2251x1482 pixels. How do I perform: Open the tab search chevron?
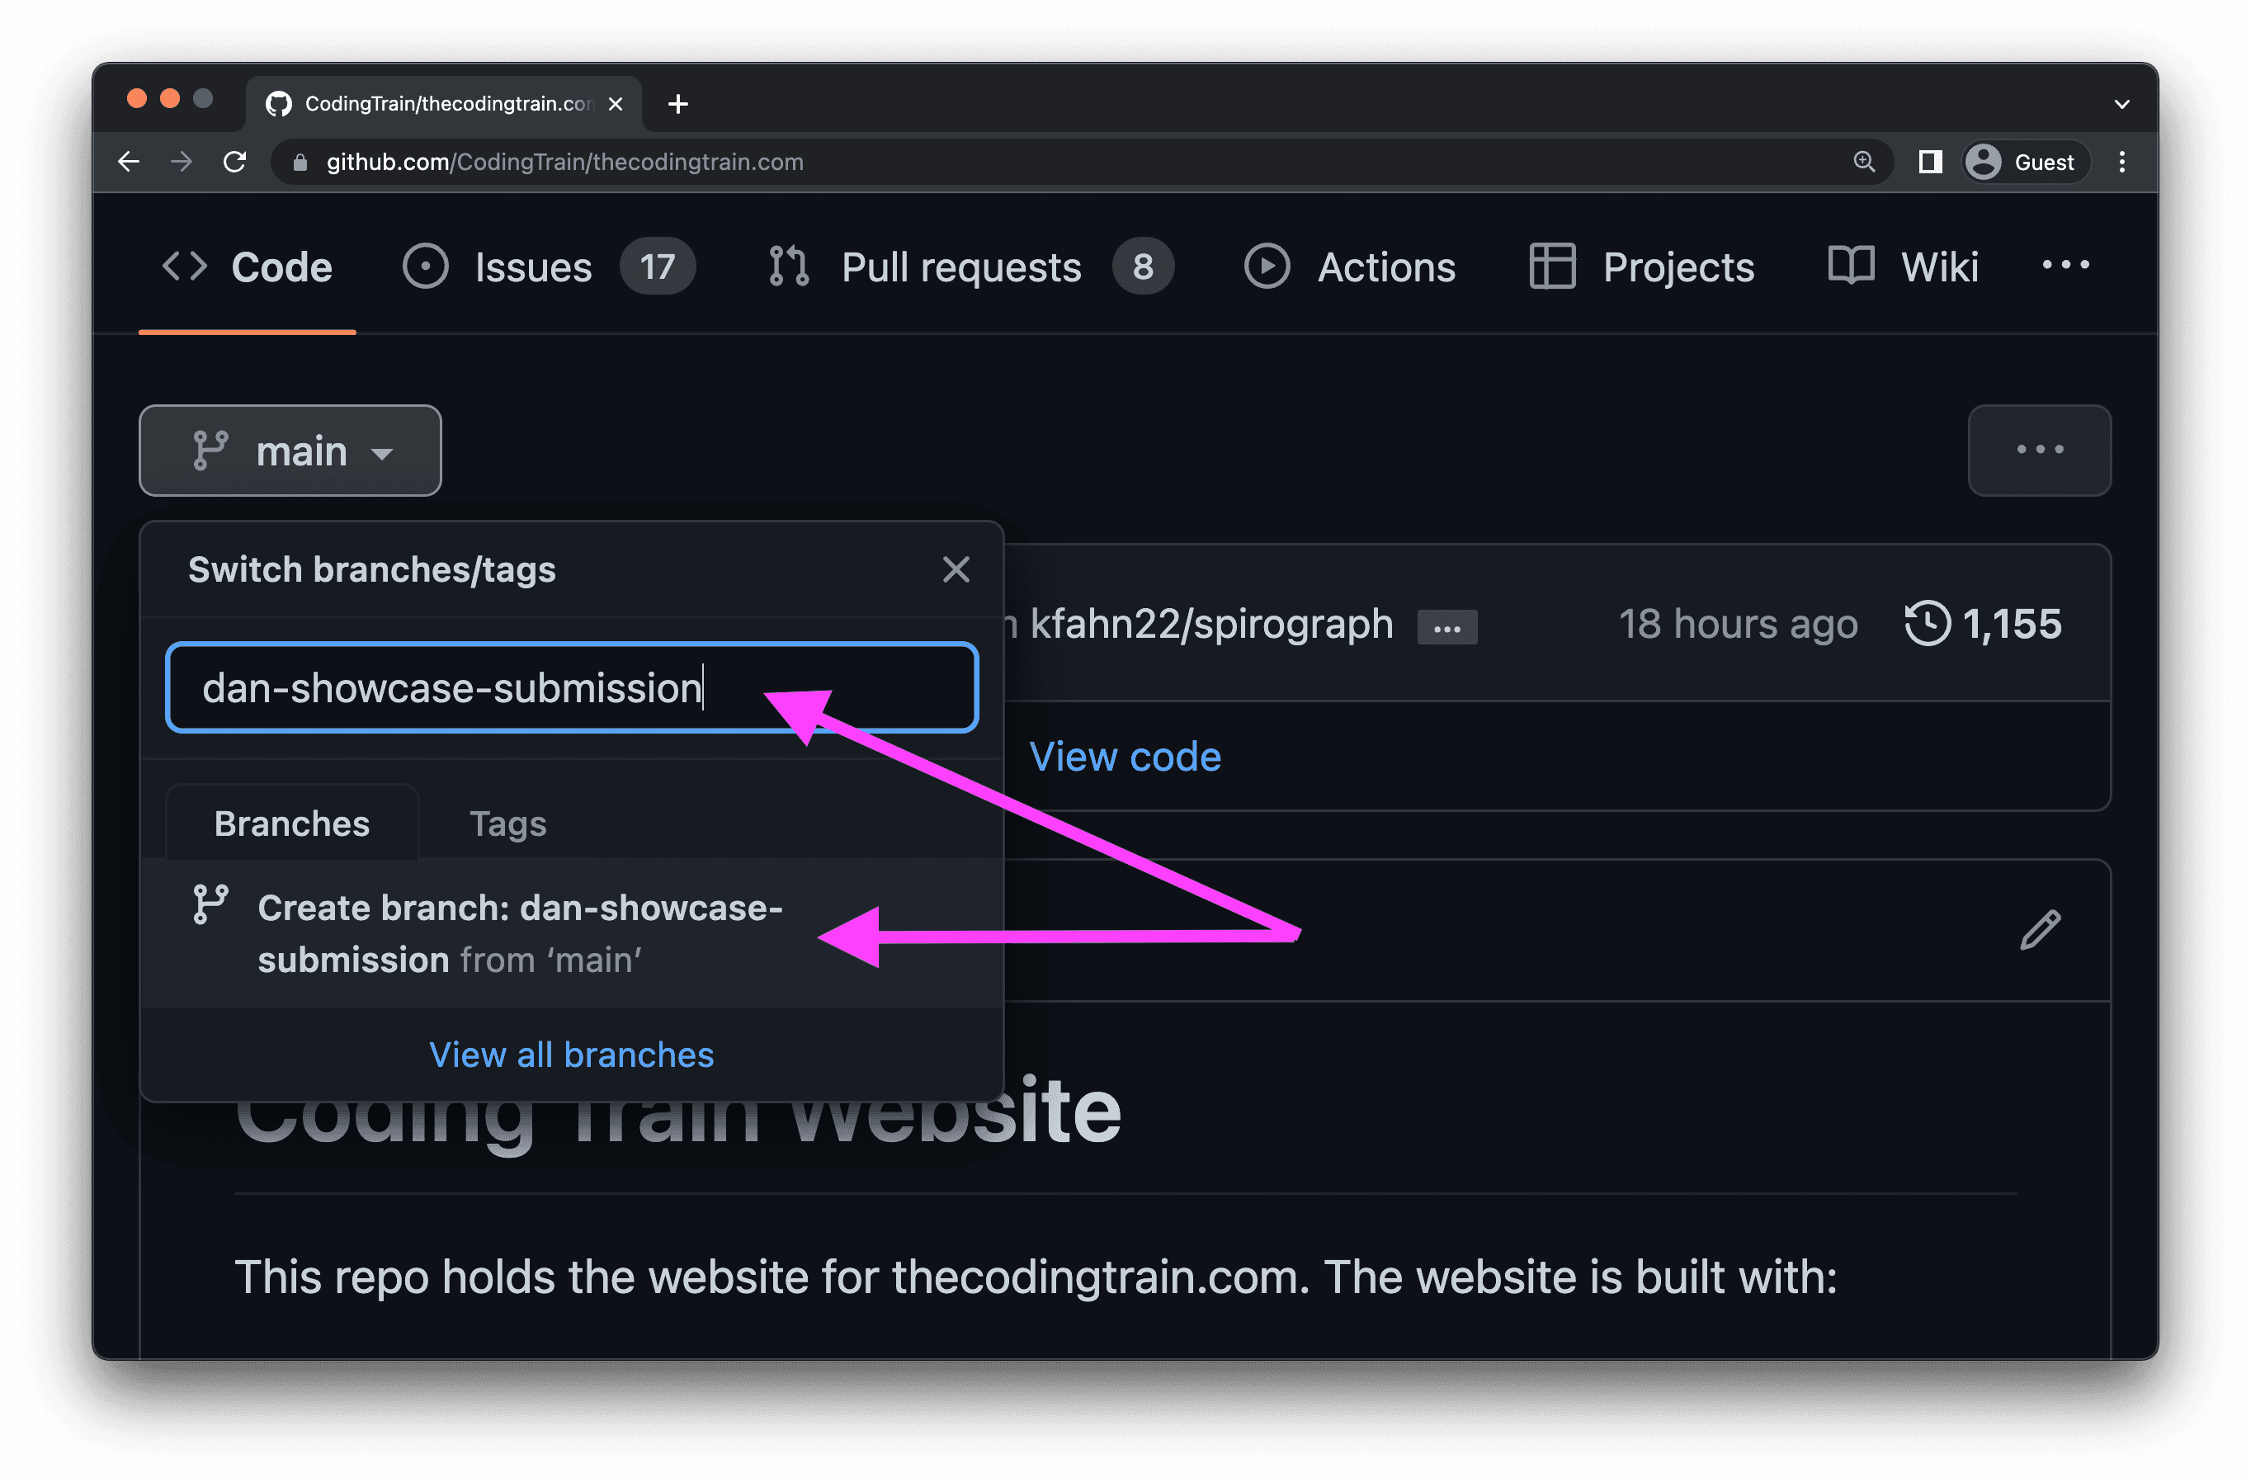[2121, 104]
